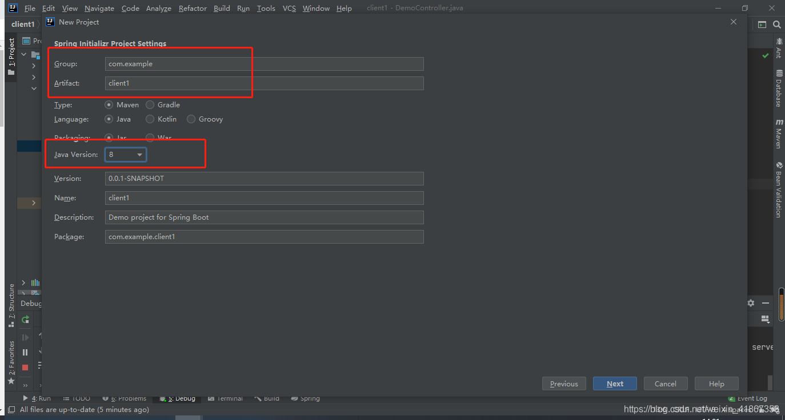Click the Cancel button

(666, 383)
